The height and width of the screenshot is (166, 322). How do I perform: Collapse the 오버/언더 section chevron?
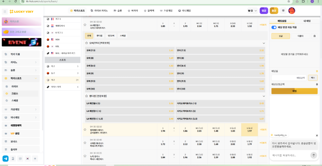coord(264,43)
